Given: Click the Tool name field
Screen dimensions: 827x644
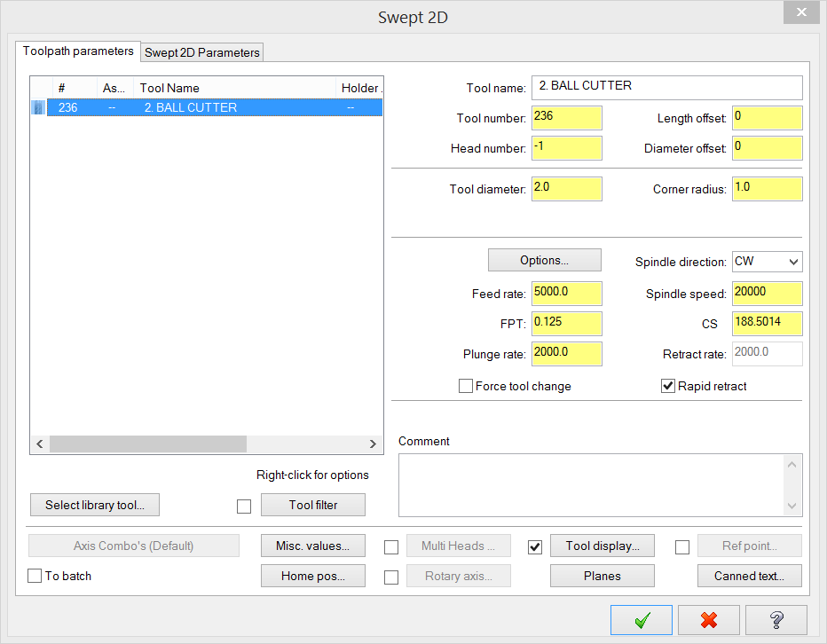Looking at the screenshot, I should pyautogui.click(x=667, y=88).
